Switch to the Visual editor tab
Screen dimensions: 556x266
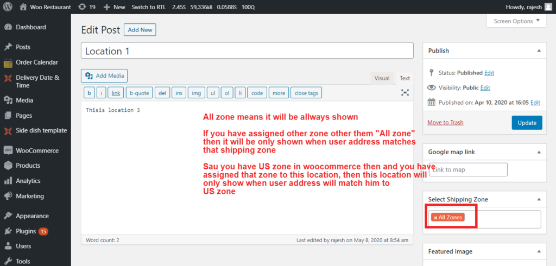pos(382,78)
